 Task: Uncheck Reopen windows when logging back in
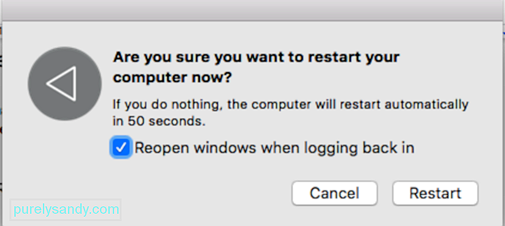pyautogui.click(x=121, y=148)
